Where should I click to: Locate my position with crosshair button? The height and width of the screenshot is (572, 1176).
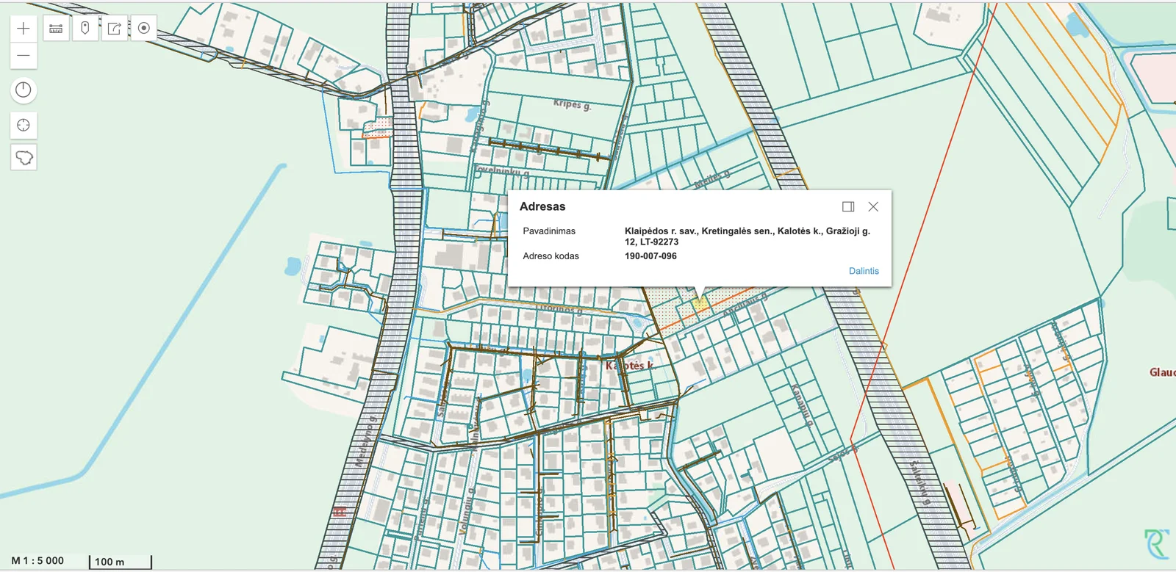[24, 125]
